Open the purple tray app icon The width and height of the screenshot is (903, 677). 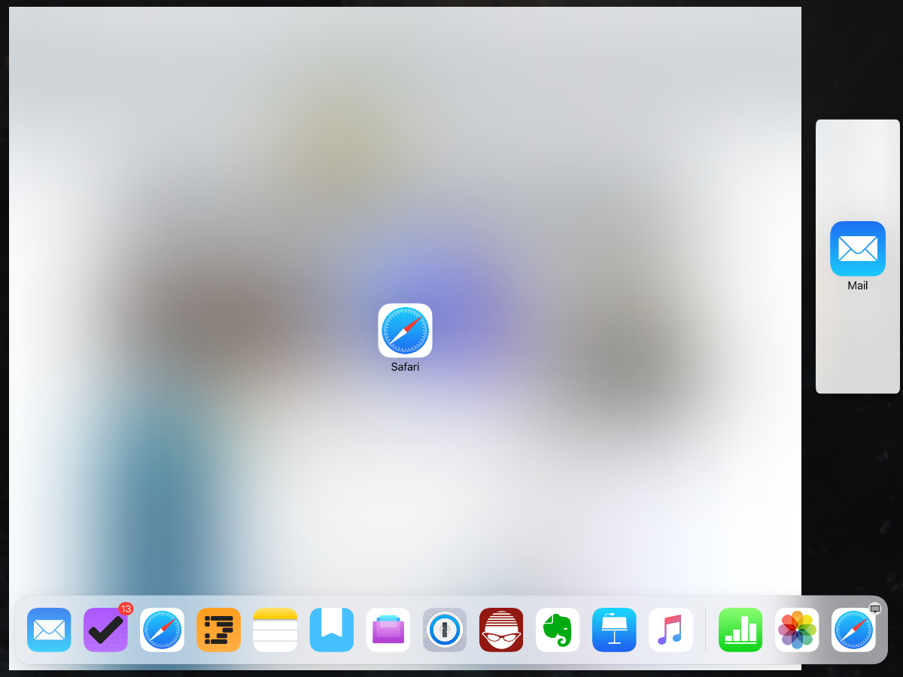coord(388,630)
